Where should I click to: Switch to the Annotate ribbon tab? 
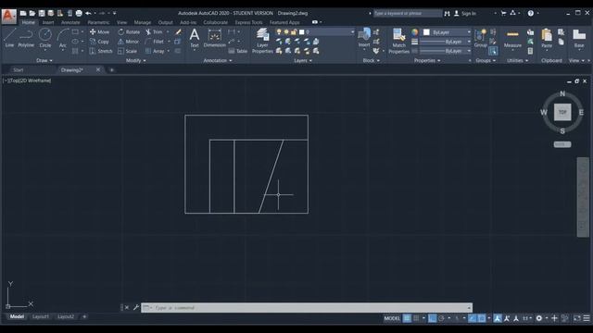pos(70,22)
